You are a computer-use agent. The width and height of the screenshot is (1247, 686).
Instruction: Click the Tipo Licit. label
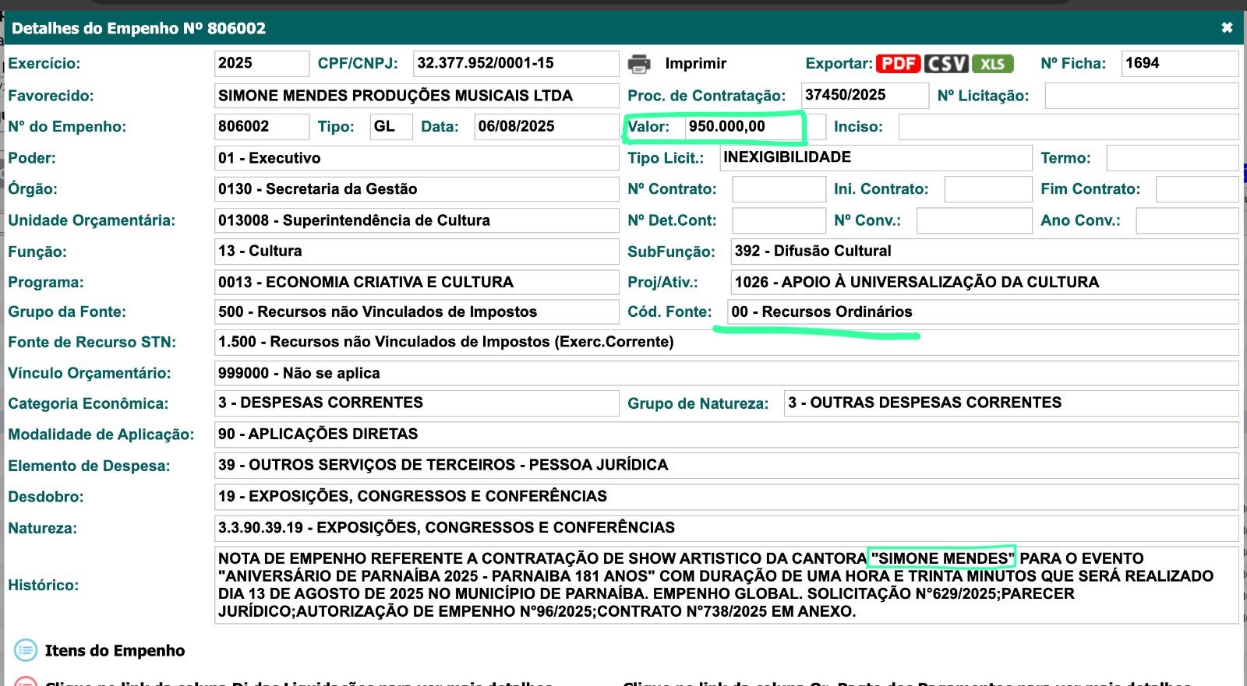click(666, 158)
